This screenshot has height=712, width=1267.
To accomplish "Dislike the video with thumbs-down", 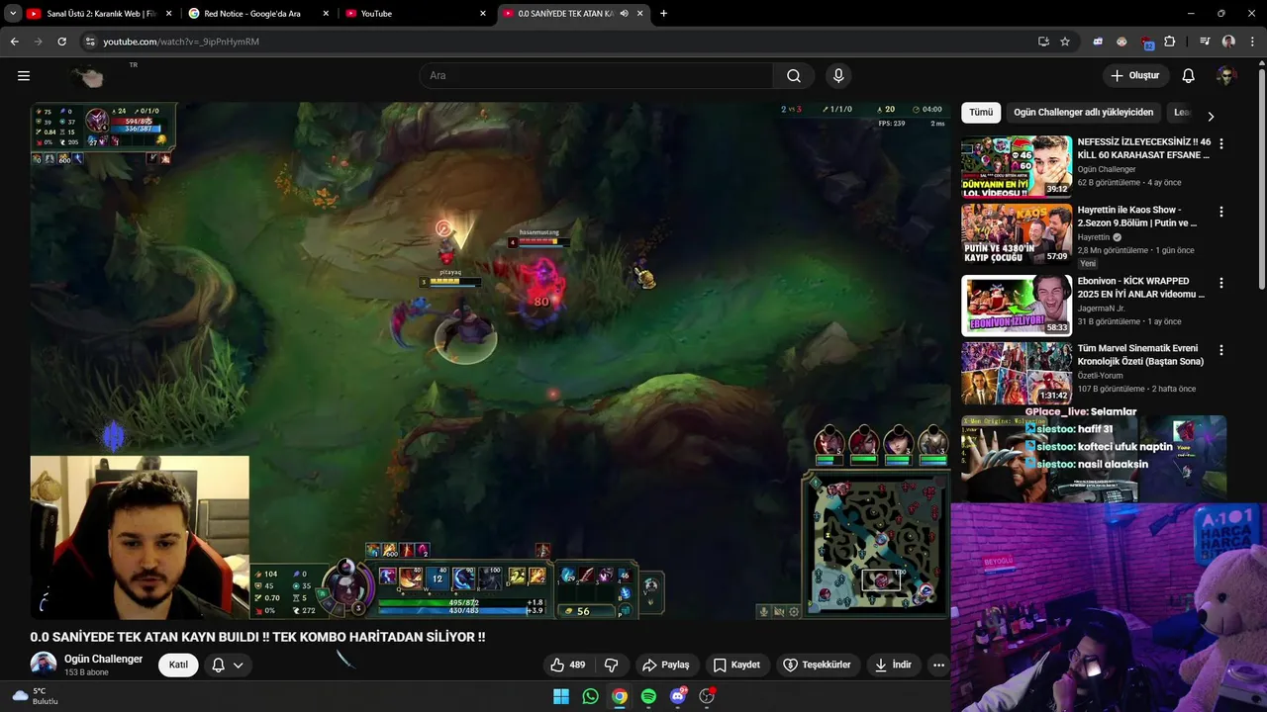I will (x=611, y=665).
